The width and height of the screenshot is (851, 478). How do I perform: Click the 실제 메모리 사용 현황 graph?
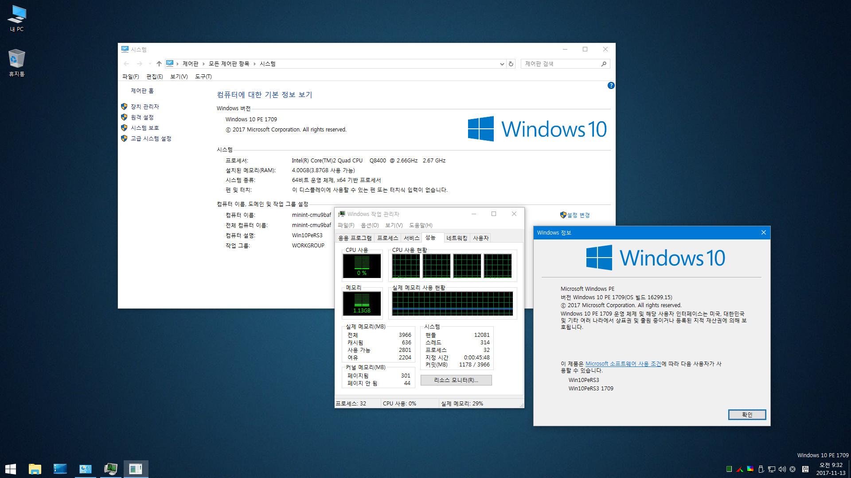click(x=453, y=304)
